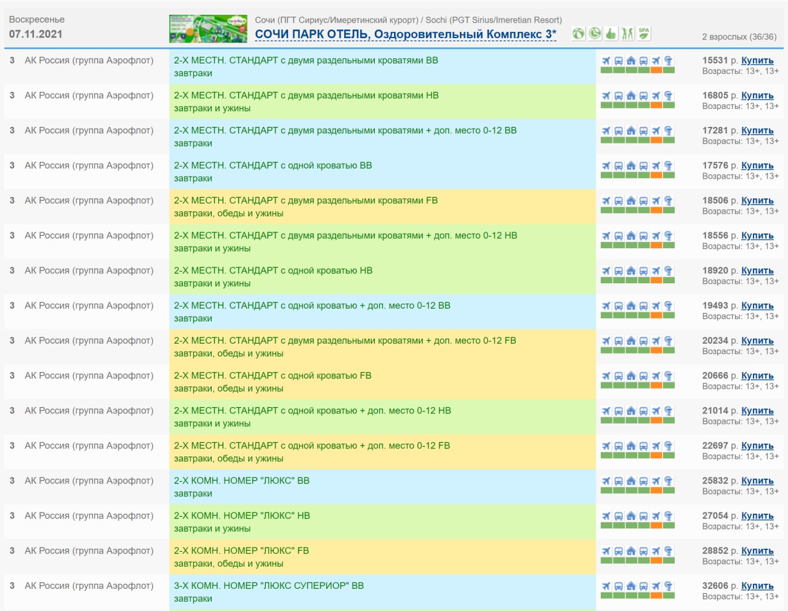Click Купить for the 18920 р. tour
788x611 pixels.
pos(757,271)
